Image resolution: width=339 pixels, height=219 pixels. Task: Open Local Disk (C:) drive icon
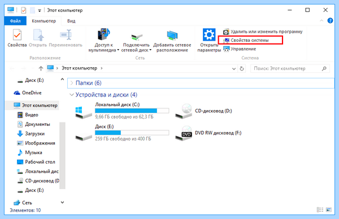(x=84, y=112)
